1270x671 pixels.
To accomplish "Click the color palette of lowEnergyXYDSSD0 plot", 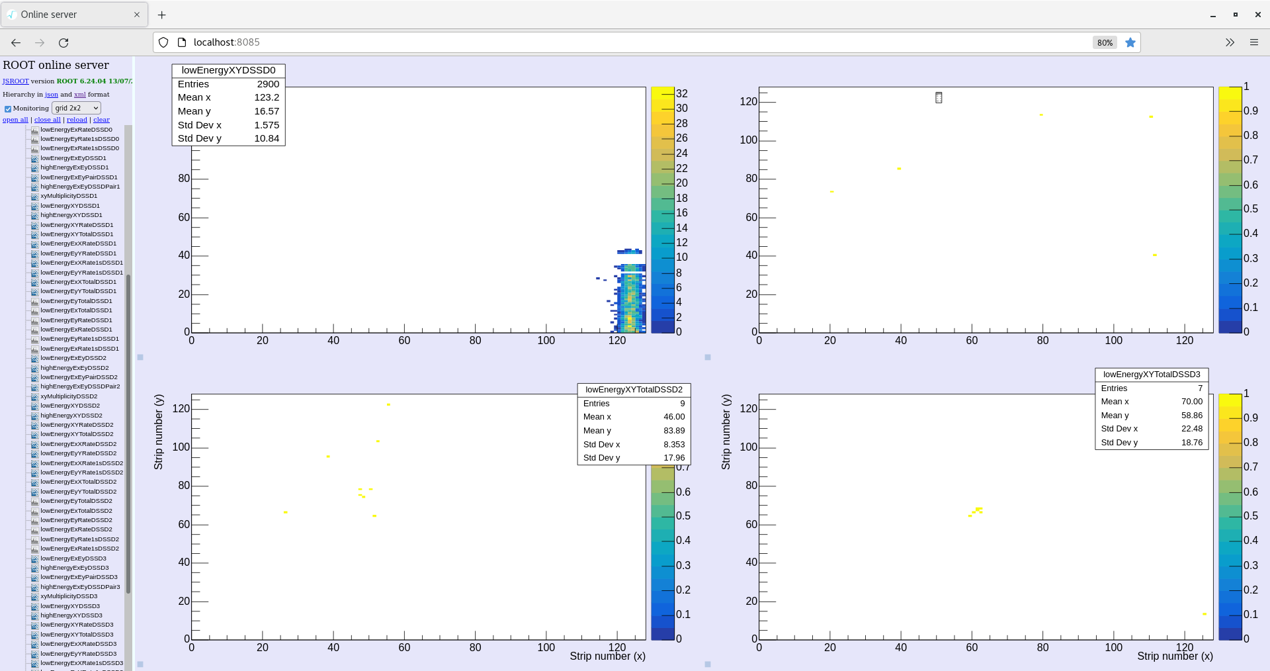I will 662,210.
